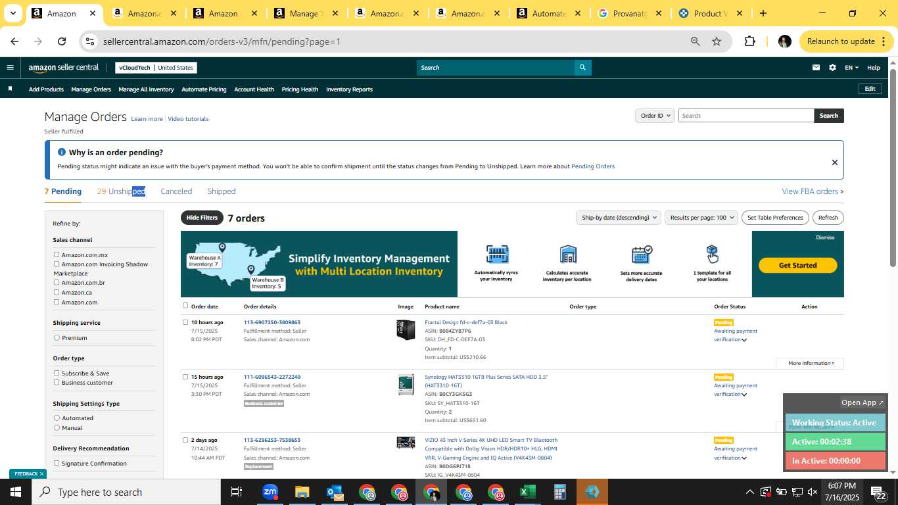Click the Get Started banner button

pyautogui.click(x=797, y=265)
